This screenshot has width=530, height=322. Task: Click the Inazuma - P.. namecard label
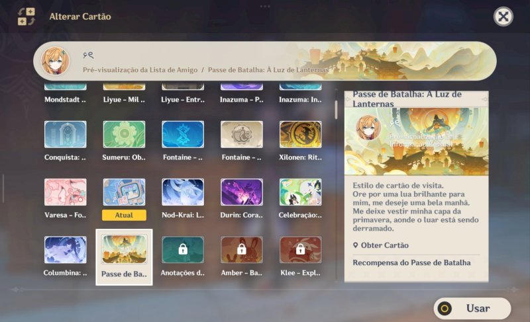(242, 99)
